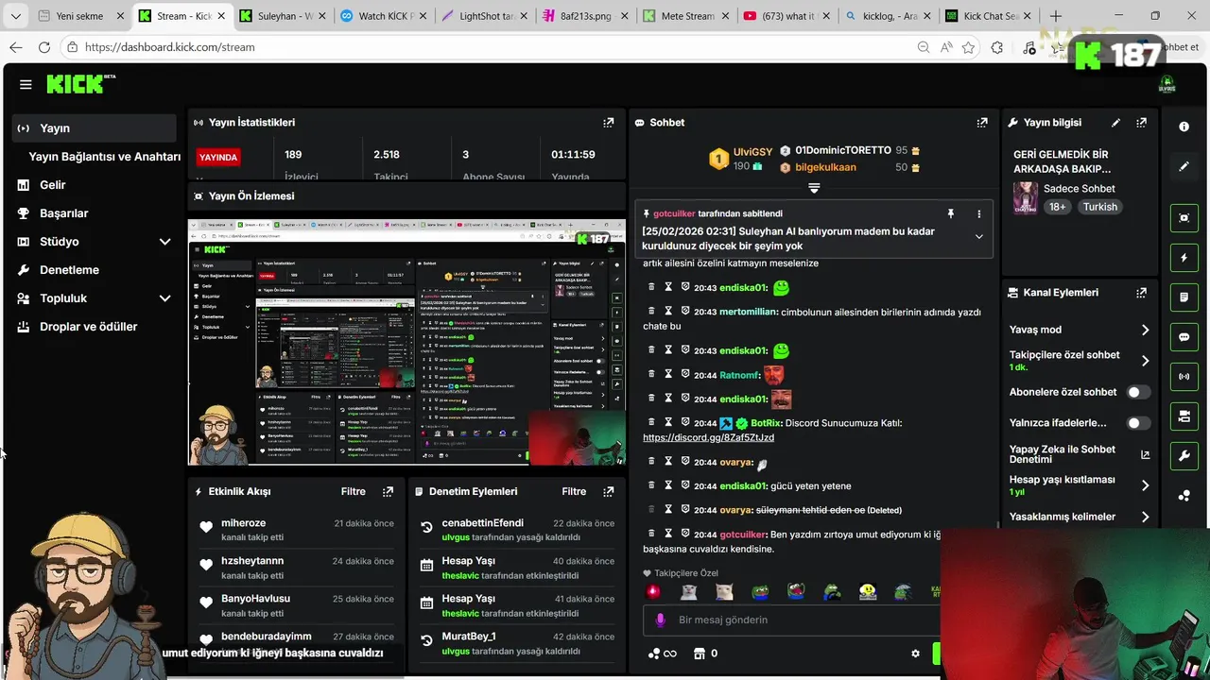Screen dimensions: 1210x680
Task: Click the Yayın Ön İzlemesi preview video
Action: coord(406,342)
